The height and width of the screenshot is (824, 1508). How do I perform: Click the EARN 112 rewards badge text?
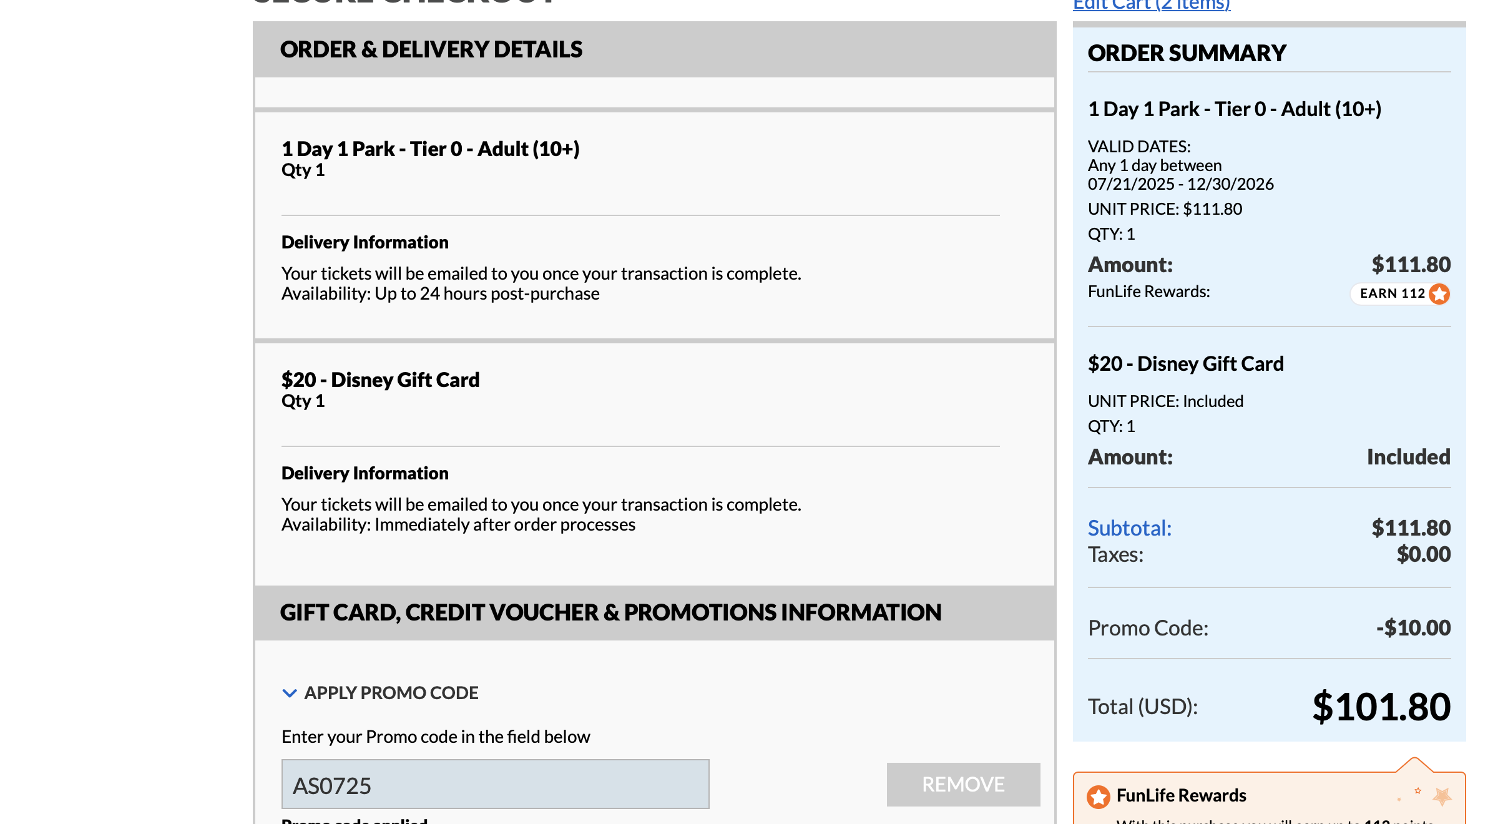click(1393, 293)
